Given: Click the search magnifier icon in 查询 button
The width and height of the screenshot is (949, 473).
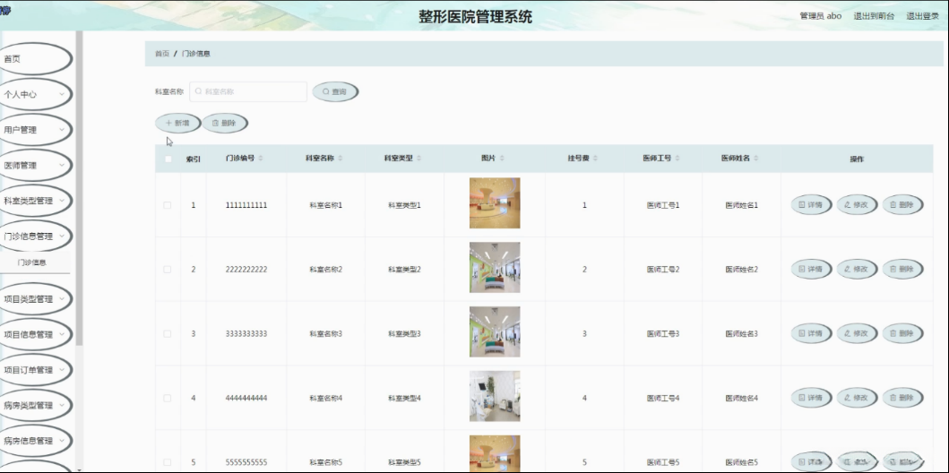Looking at the screenshot, I should click(325, 92).
